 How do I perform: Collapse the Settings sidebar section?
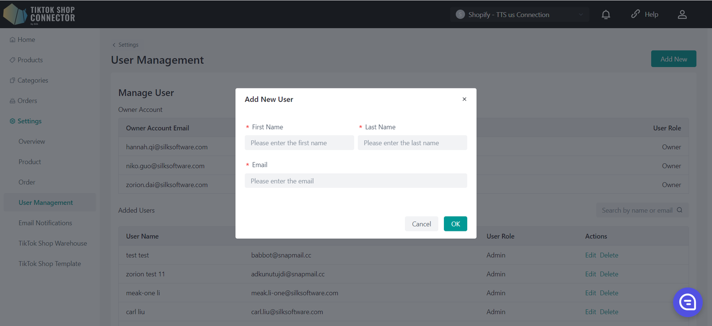pos(29,121)
